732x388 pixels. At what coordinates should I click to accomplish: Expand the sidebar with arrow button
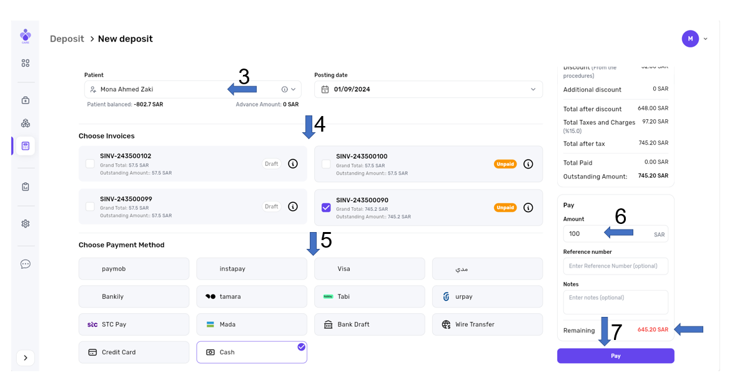26,358
